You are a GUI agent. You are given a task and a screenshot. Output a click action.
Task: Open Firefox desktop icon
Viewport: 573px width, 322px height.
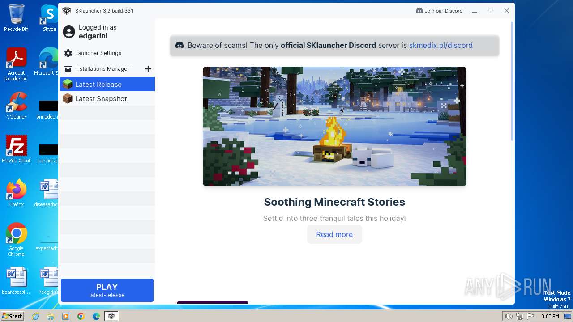(x=16, y=193)
